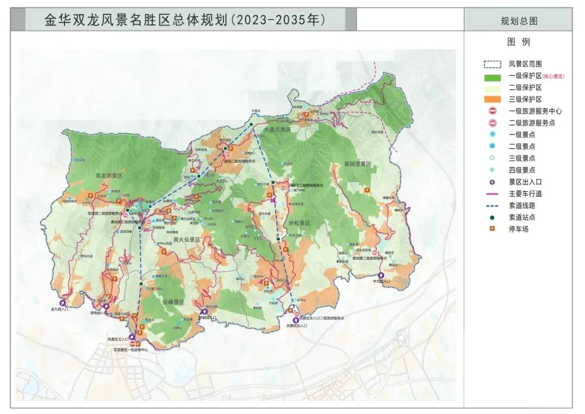
Task: Click the 二级保护区 light green legend swatch
Action: (x=492, y=88)
